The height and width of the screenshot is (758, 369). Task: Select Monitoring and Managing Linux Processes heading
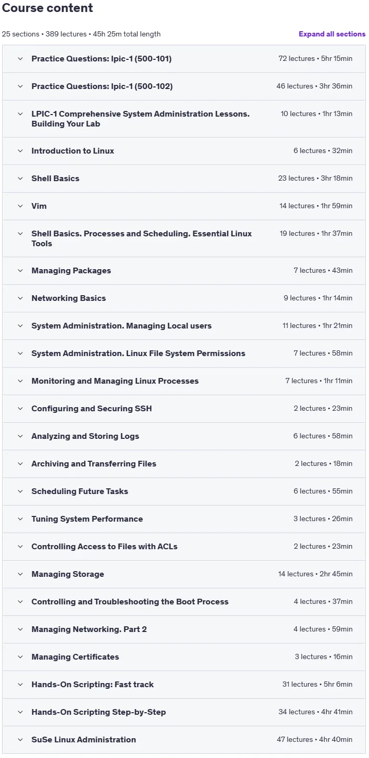[x=115, y=381]
